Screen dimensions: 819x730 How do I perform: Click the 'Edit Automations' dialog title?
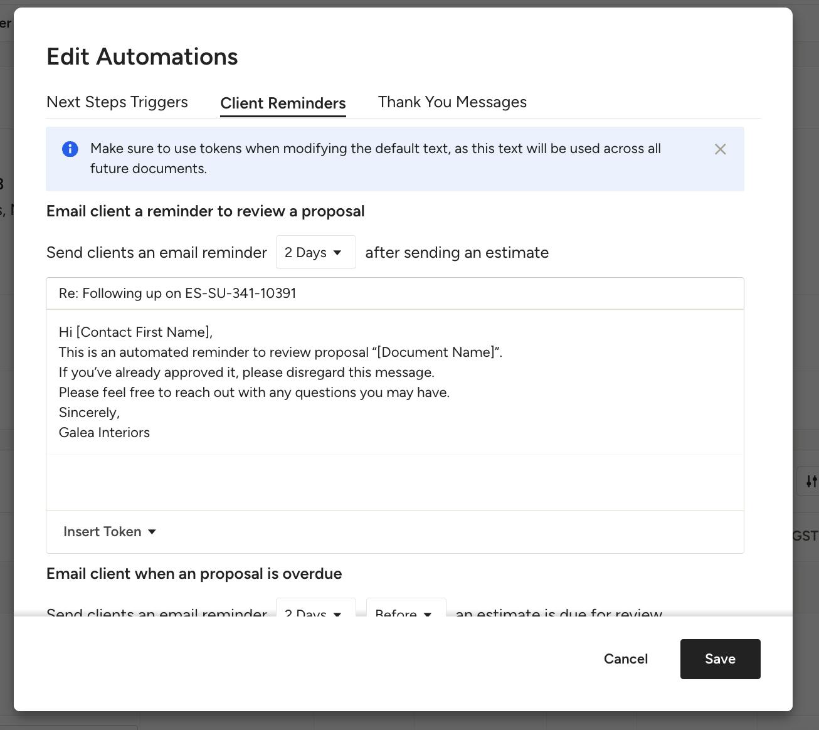coord(142,56)
